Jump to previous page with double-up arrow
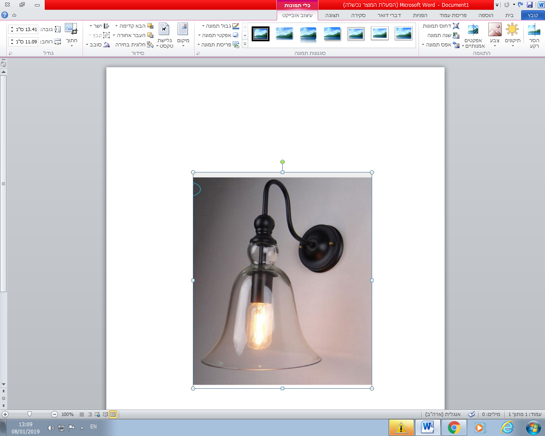 click(3, 391)
